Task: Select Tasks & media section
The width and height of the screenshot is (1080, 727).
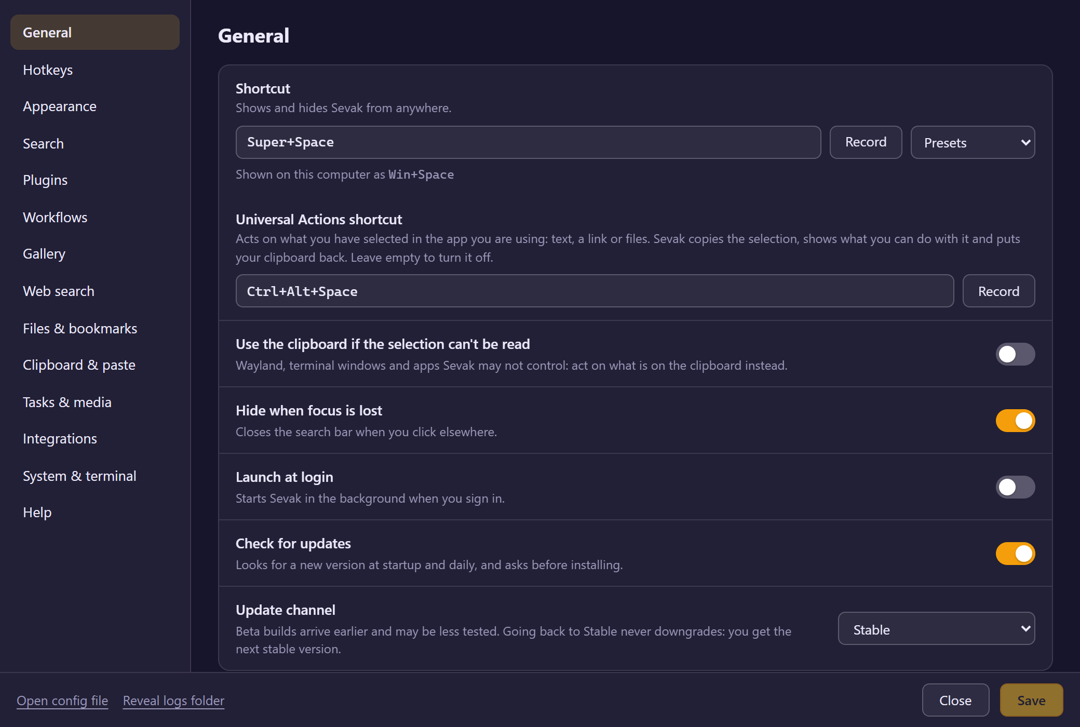Action: [95, 402]
